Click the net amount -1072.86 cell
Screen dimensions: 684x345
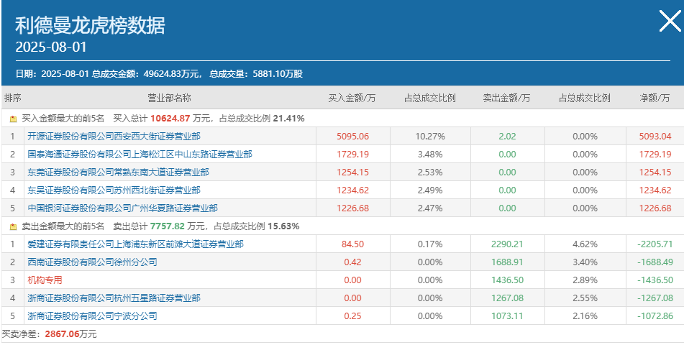655,316
